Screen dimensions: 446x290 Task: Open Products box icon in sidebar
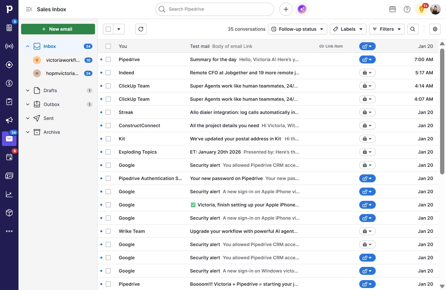tap(9, 213)
